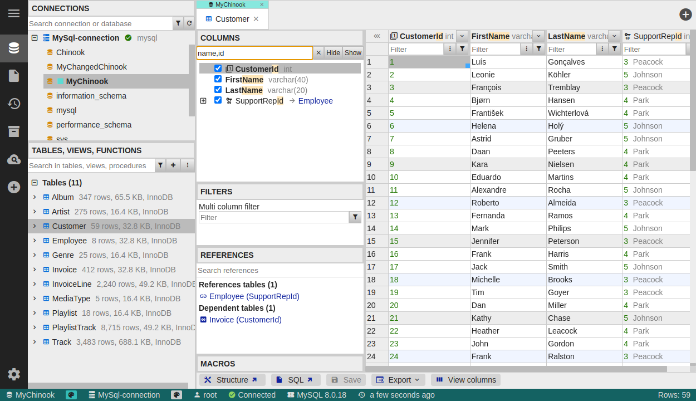Open the archive sidebar icon

13,131
